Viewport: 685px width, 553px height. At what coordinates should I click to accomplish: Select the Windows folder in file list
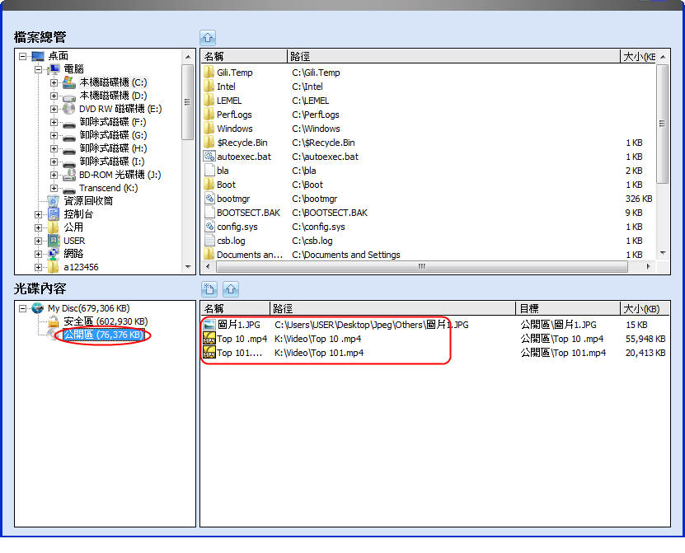point(234,129)
